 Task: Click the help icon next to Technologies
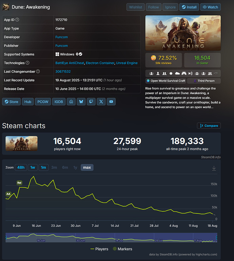click(27, 63)
